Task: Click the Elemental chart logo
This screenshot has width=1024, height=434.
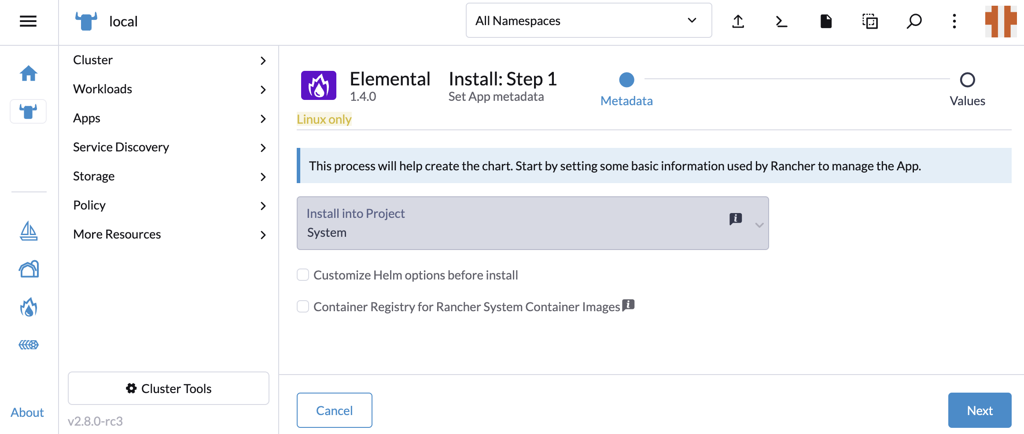Action: pyautogui.click(x=319, y=85)
